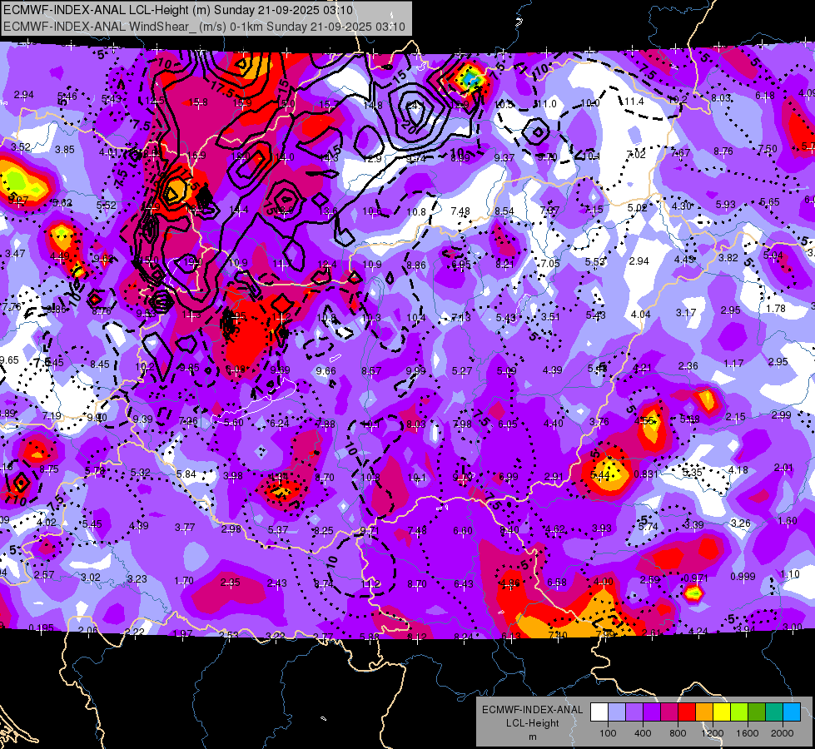Click the dark green legend swatch
Viewport: 815px width, 749px height.
pyautogui.click(x=756, y=712)
